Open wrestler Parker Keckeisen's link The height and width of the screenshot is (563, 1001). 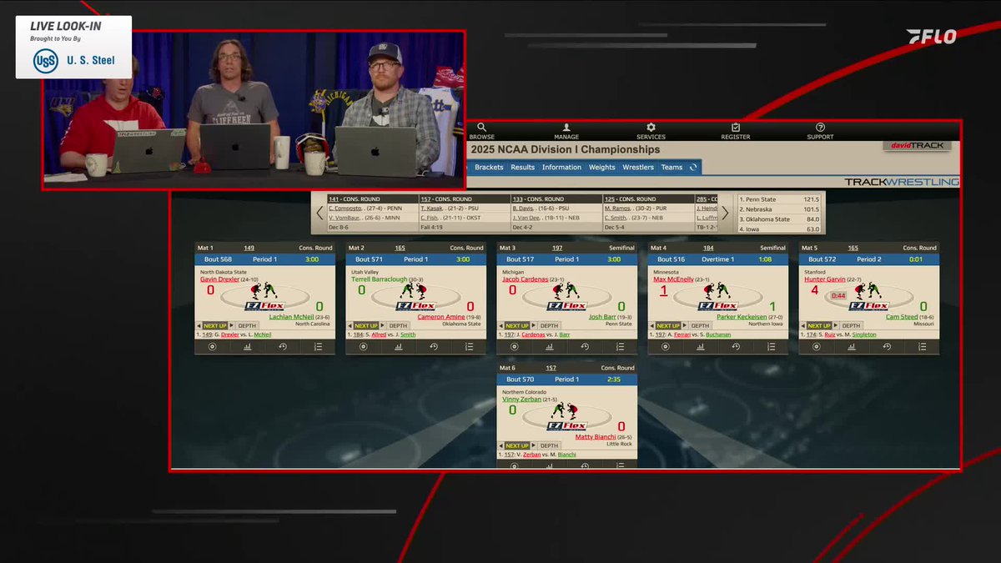[x=742, y=317]
